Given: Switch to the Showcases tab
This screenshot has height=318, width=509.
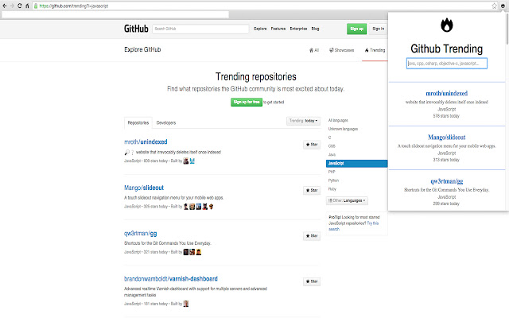Looking at the screenshot, I should [x=341, y=50].
